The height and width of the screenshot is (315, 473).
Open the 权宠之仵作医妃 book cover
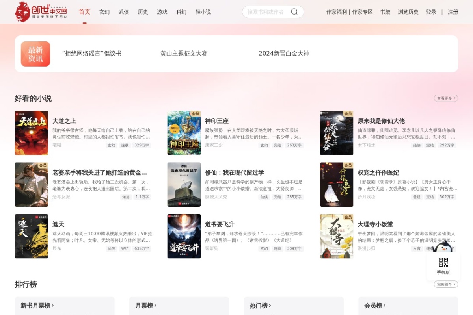click(x=337, y=185)
